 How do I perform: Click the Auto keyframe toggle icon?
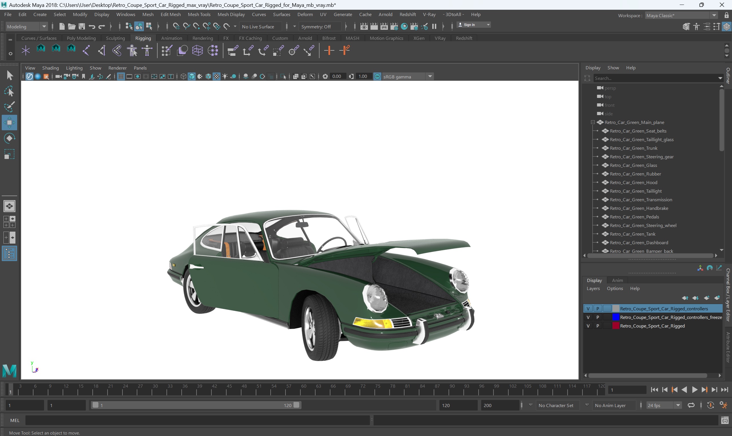pos(710,405)
